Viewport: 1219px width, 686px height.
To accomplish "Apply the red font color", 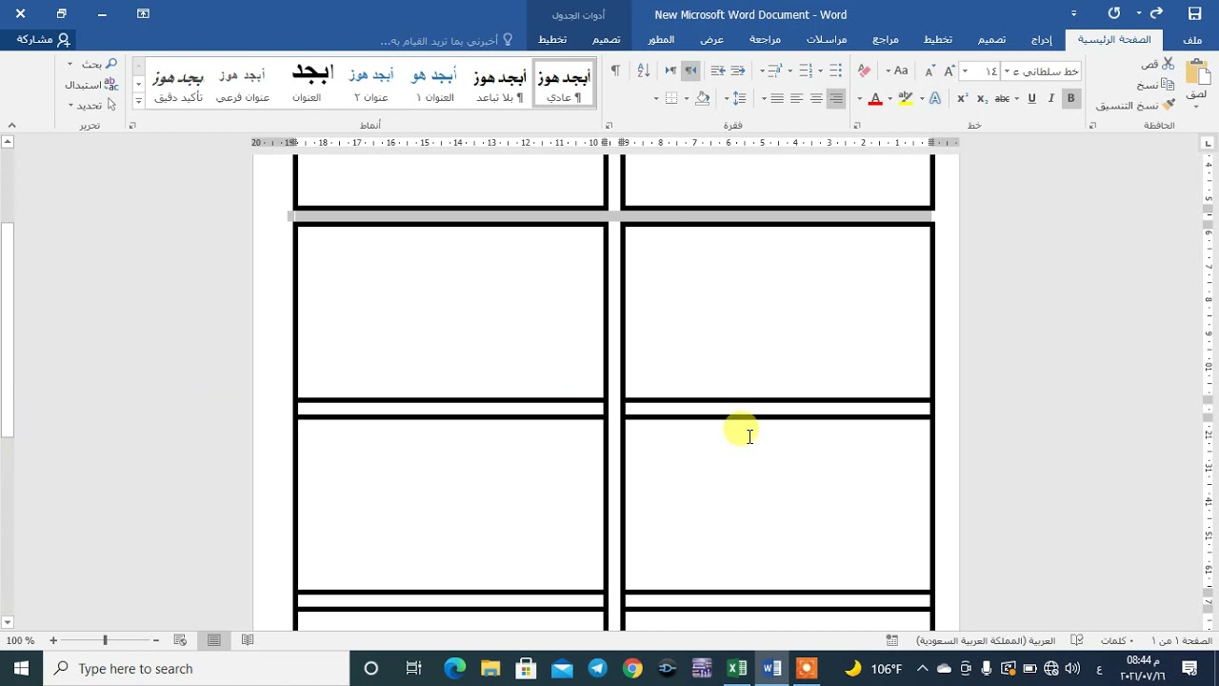I will coord(875,98).
